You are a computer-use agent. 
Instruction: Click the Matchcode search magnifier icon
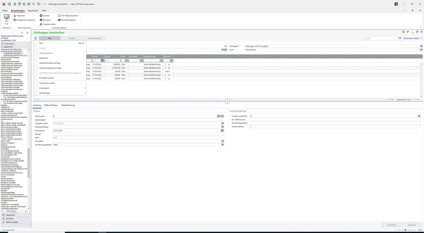[219, 116]
